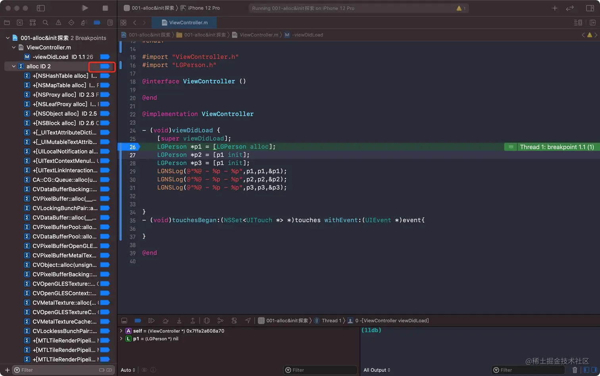Open the iPhone 12 Pro device selector
The height and width of the screenshot is (376, 600).
pos(200,8)
